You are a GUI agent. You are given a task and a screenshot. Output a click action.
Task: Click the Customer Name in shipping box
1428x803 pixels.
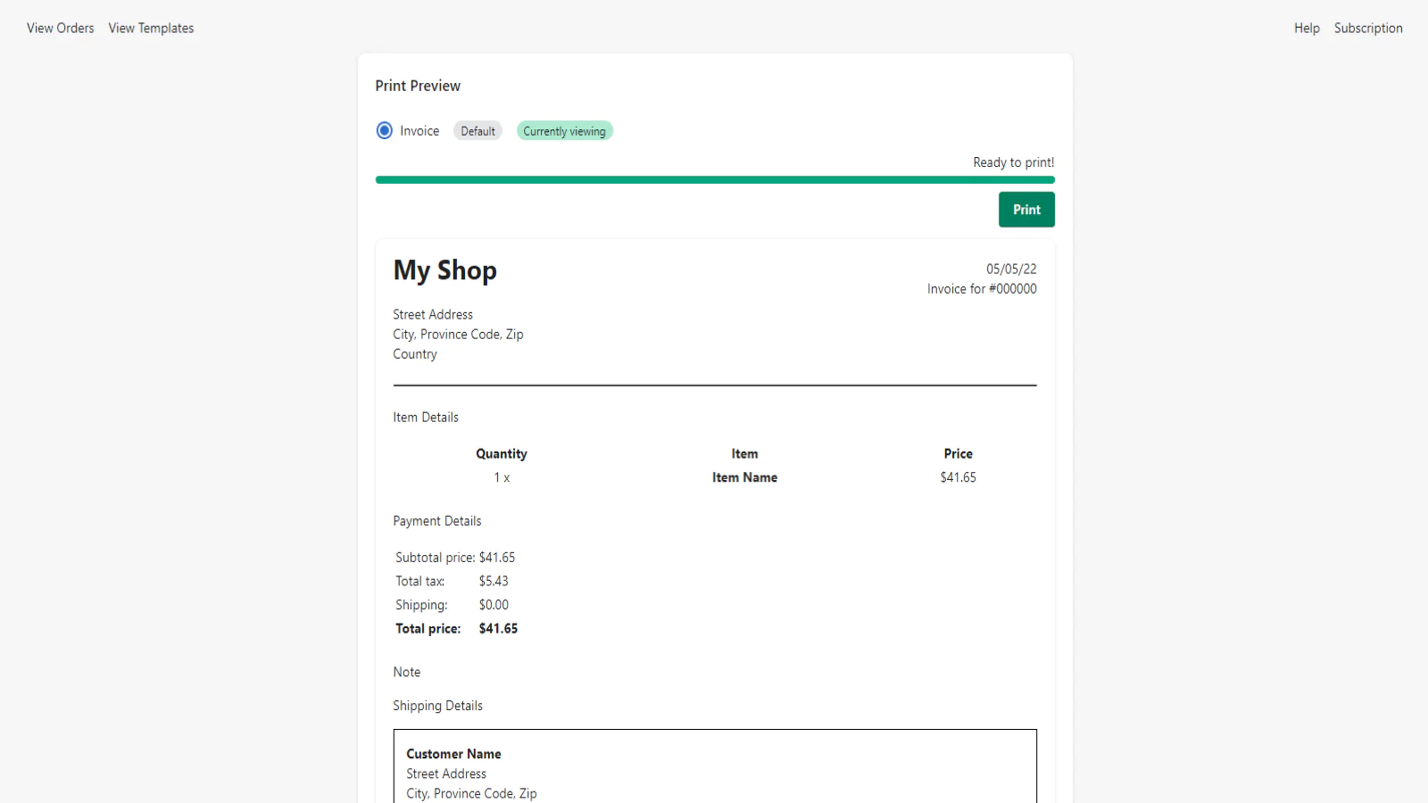453,755
